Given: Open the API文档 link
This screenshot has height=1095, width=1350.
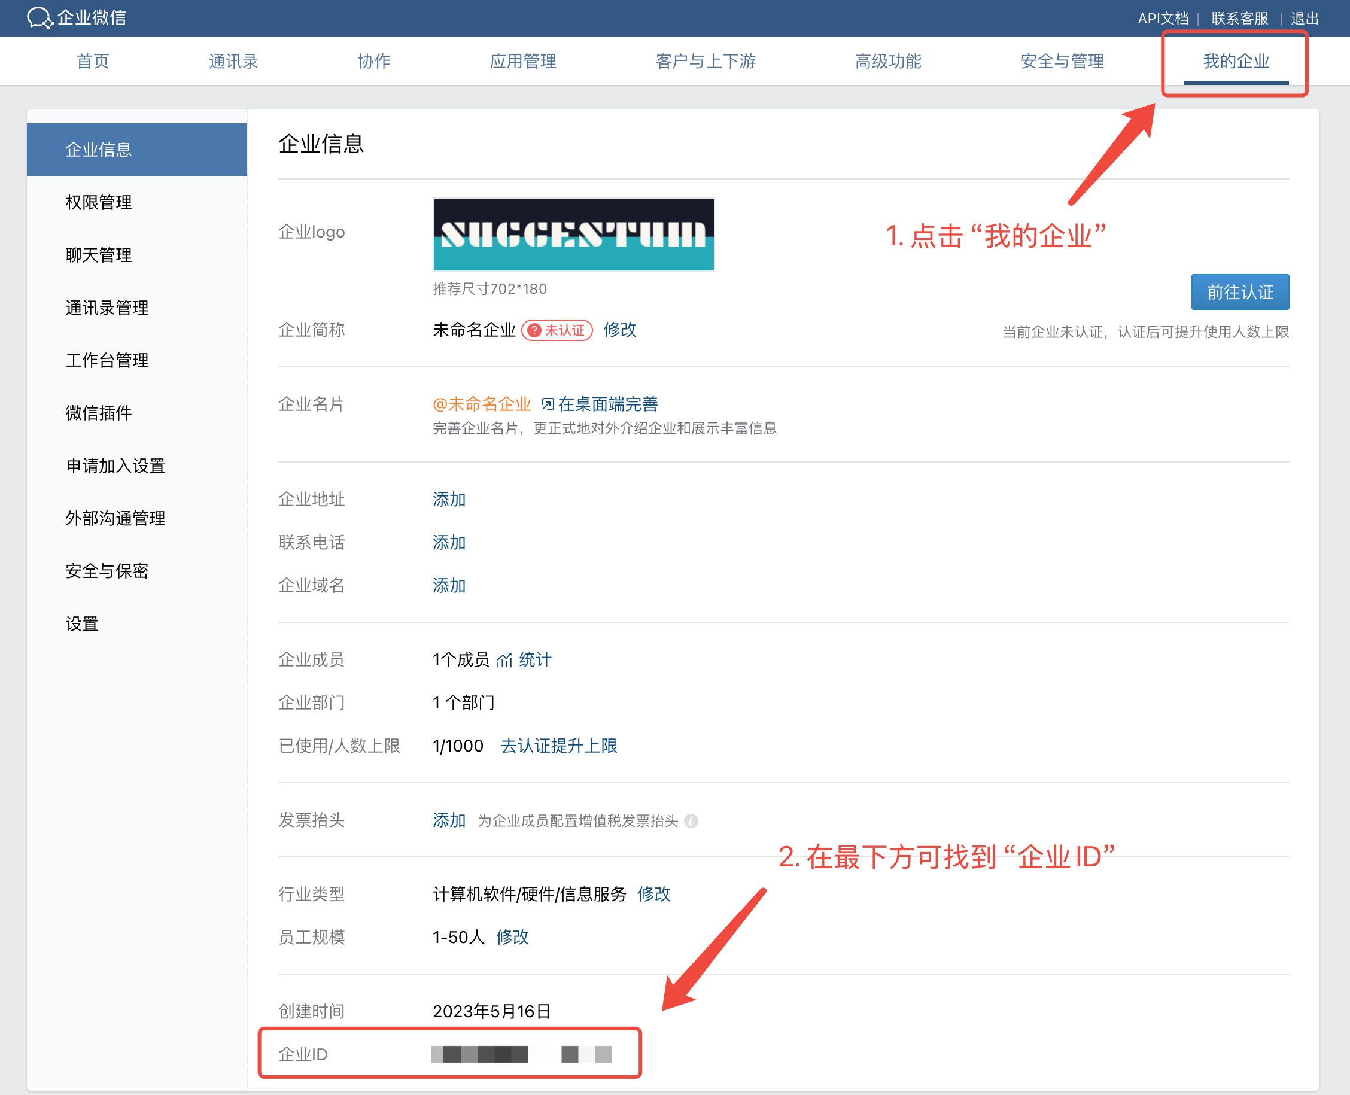Looking at the screenshot, I should pos(1163,19).
